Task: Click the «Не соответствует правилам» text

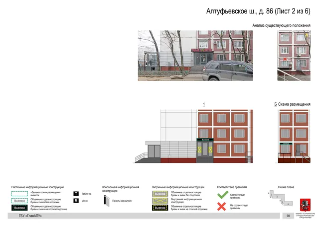Action: pyautogui.click(x=239, y=207)
